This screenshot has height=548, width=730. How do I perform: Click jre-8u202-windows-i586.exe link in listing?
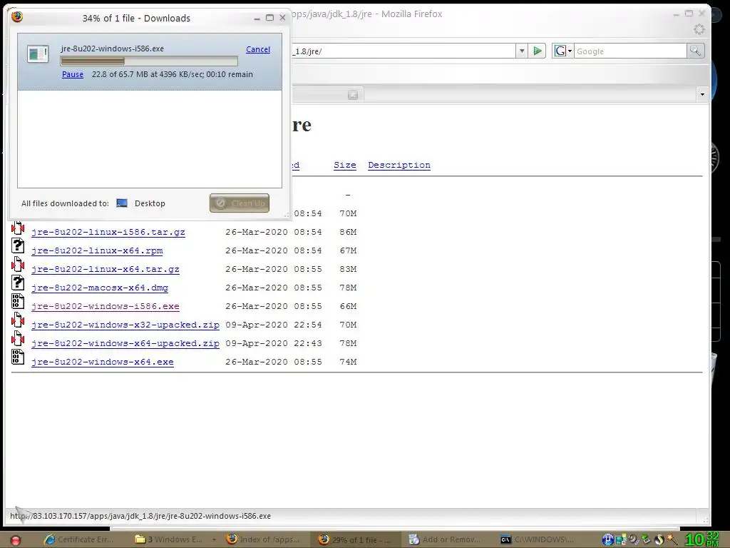(106, 307)
